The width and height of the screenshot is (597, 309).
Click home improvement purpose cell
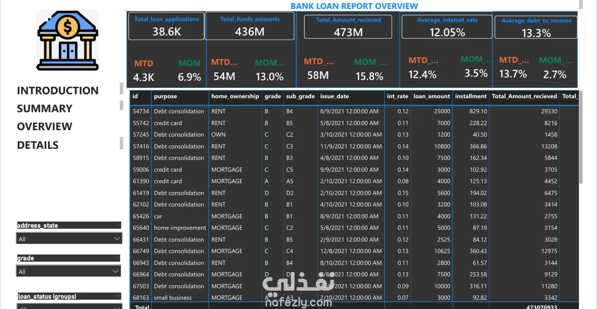pyautogui.click(x=180, y=228)
